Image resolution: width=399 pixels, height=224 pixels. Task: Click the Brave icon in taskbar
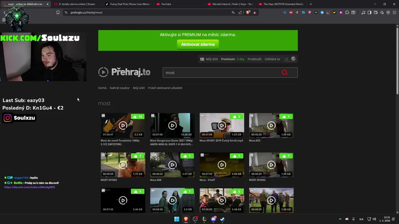[186, 219]
